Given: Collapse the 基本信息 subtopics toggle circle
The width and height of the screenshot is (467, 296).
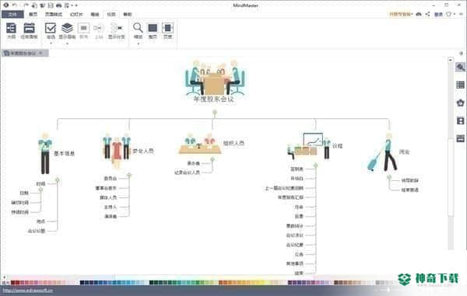Looking at the screenshot, I should coord(58,180).
